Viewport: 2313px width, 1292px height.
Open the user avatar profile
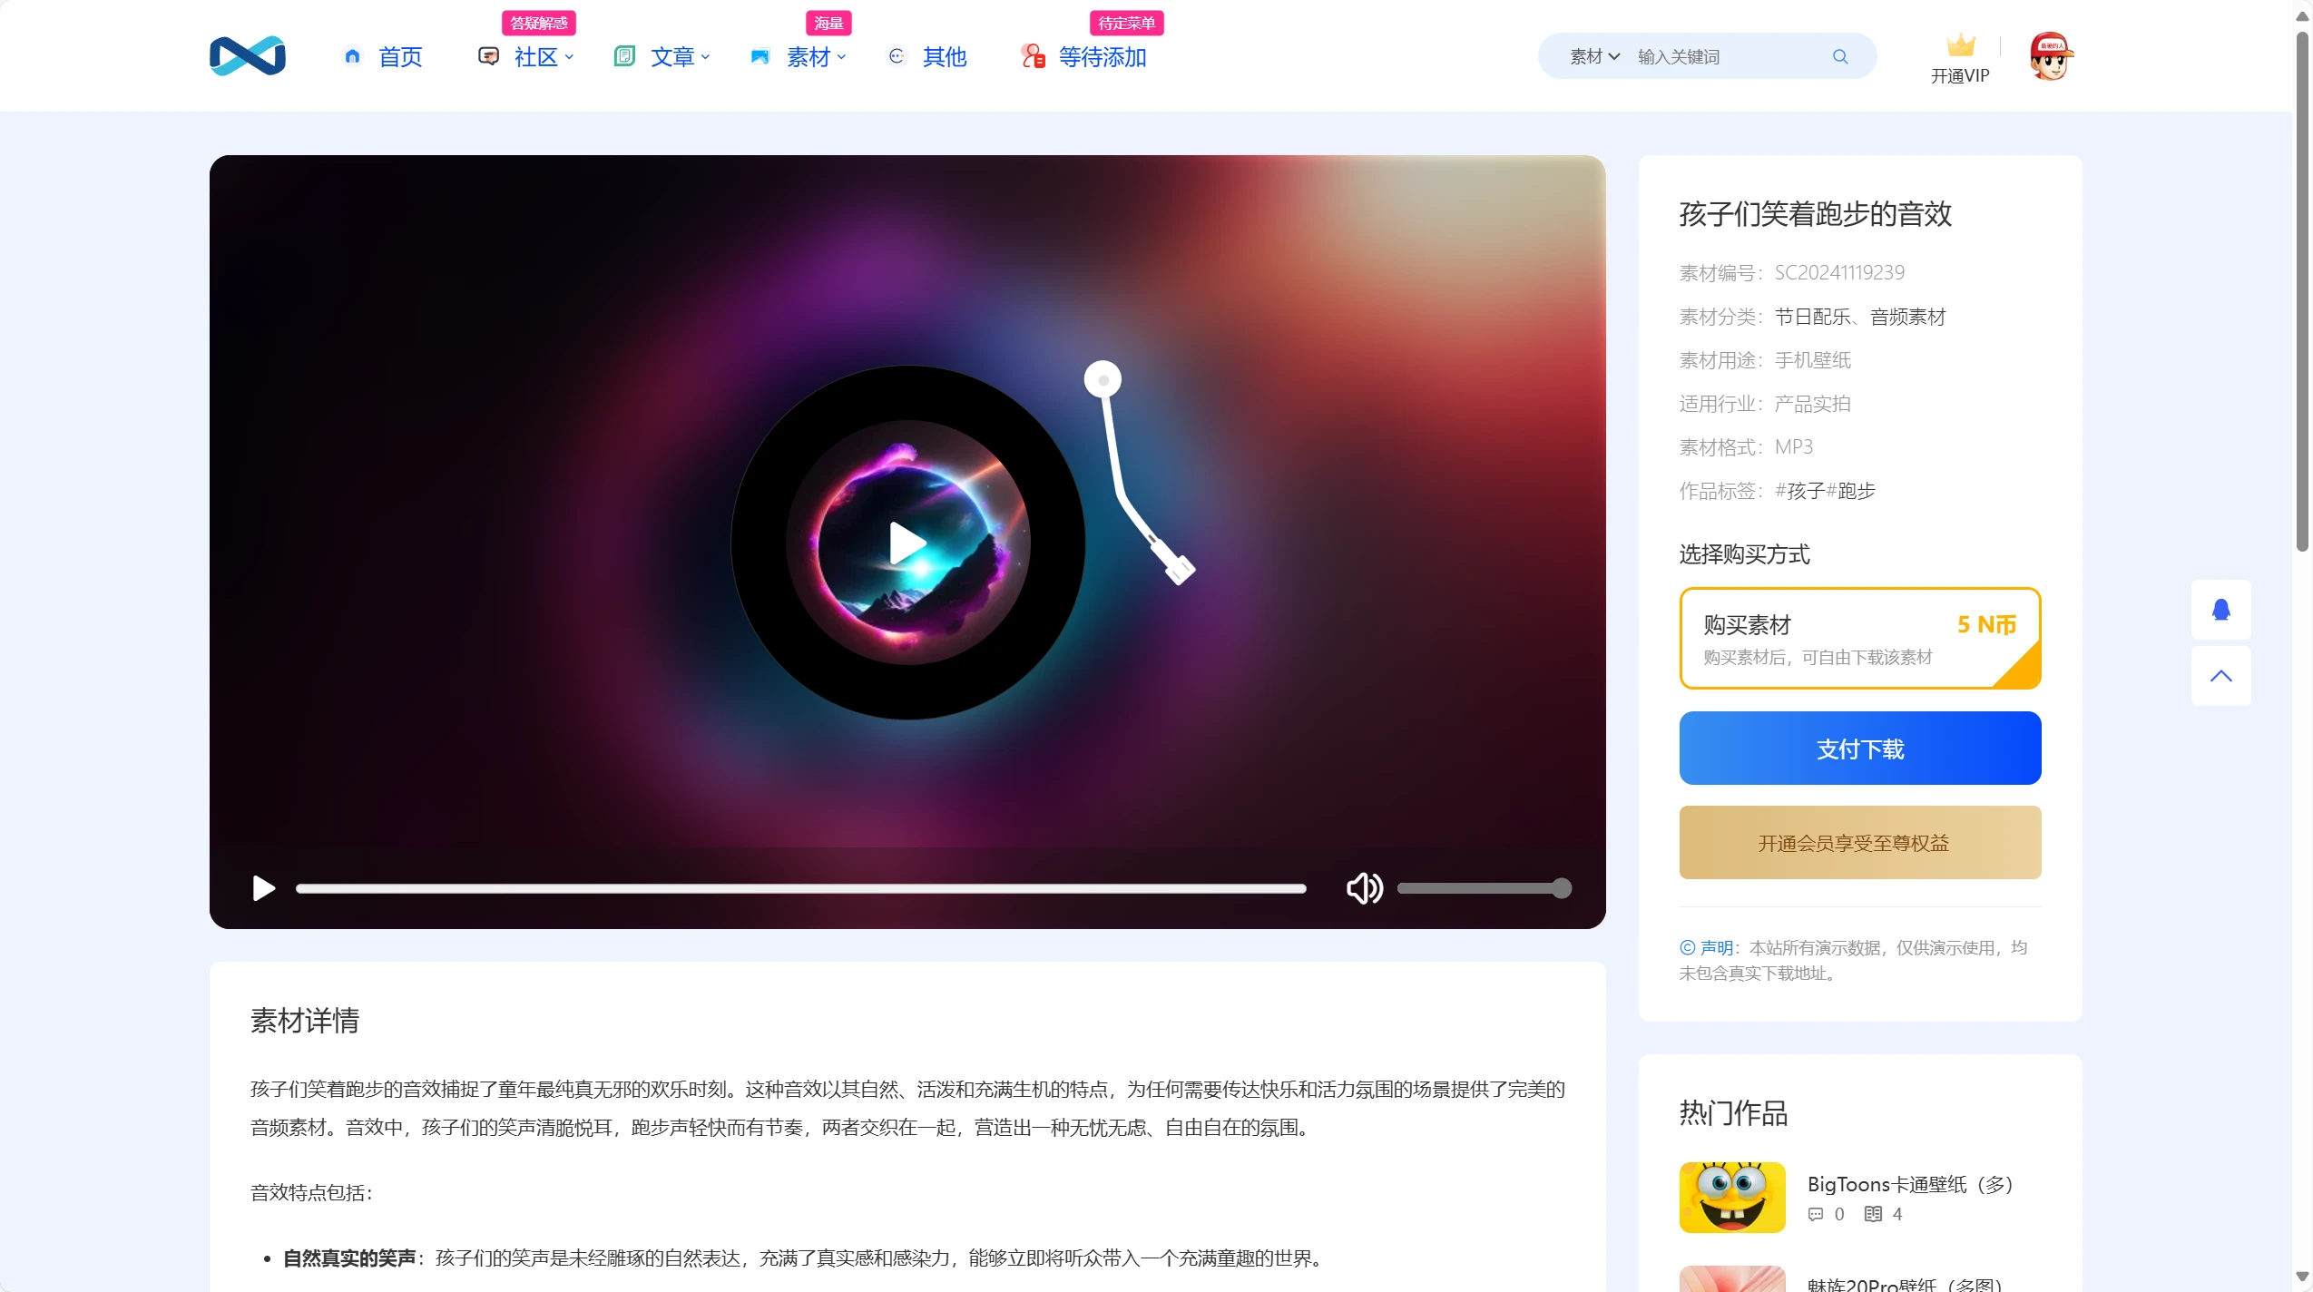(x=2051, y=56)
